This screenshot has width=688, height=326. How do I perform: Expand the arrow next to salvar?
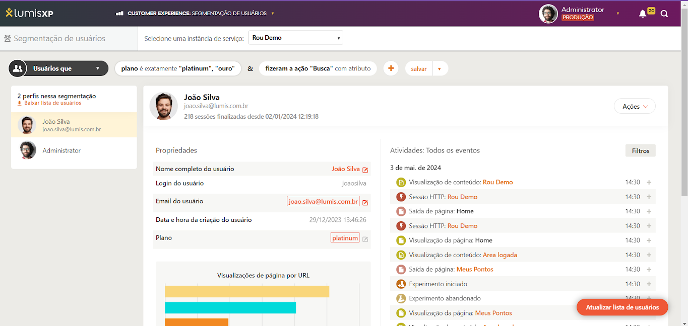[x=440, y=69]
